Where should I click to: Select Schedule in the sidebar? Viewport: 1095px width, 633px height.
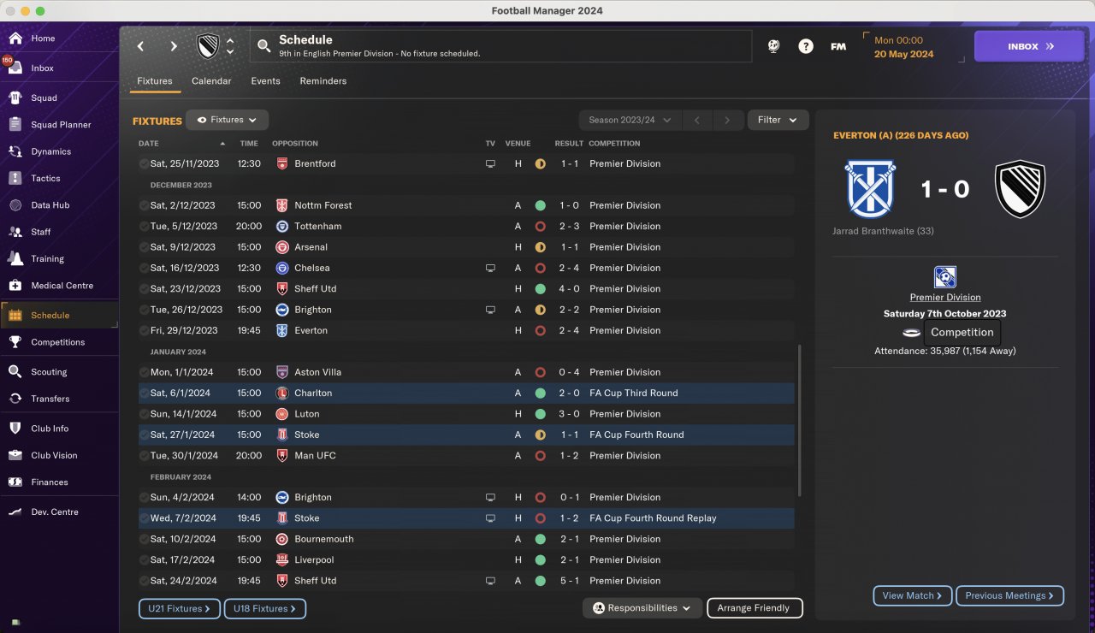(59, 316)
